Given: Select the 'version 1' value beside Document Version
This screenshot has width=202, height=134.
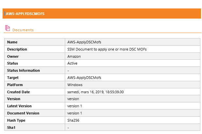Looking at the screenshot, I should [x=75, y=113].
